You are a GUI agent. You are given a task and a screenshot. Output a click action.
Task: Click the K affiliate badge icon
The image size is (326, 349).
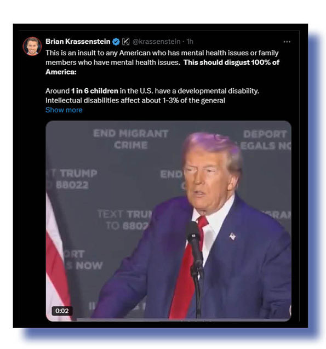[125, 42]
